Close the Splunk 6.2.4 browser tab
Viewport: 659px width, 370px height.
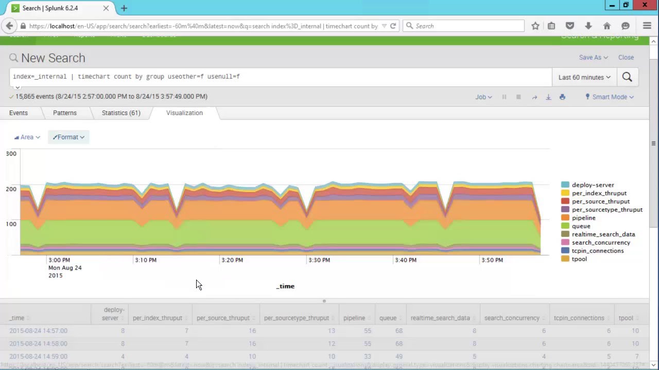coord(106,8)
